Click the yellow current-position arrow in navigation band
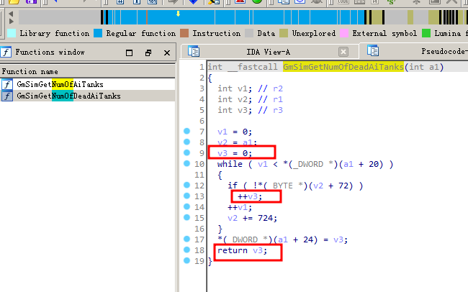 tap(178, 14)
